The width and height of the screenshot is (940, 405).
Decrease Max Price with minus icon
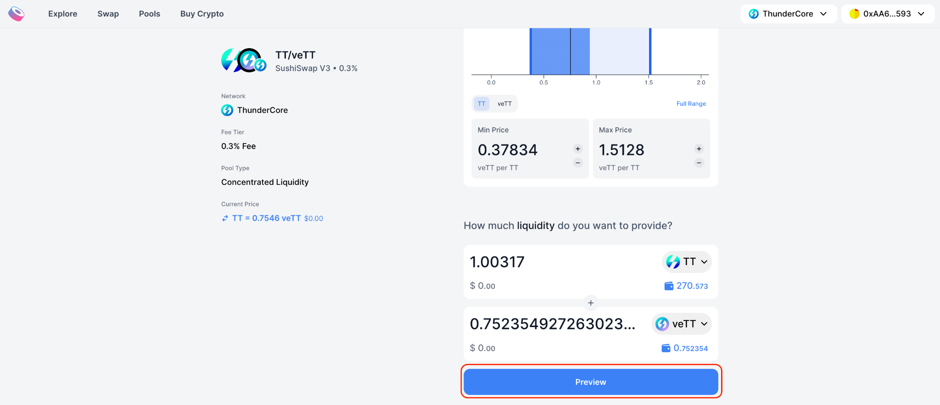pos(699,163)
